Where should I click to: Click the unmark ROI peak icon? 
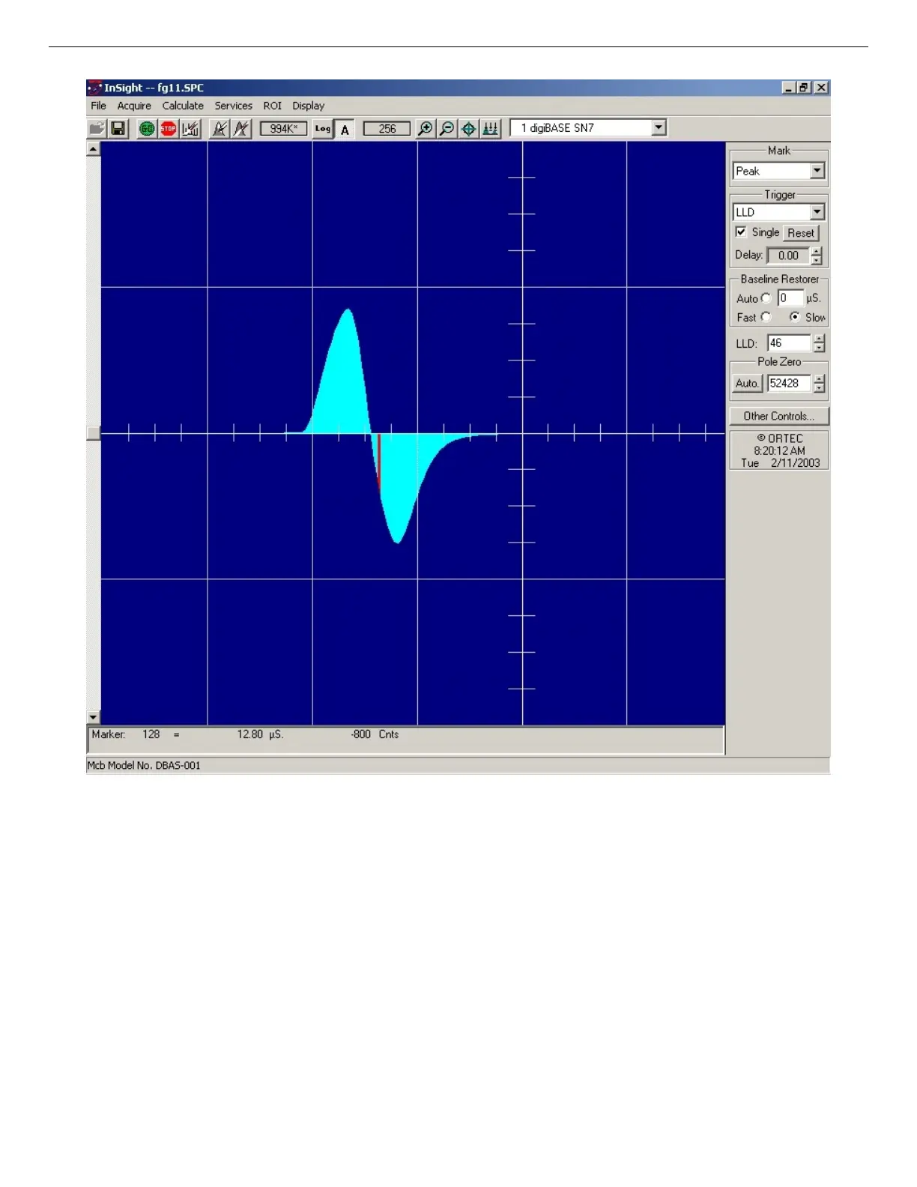pos(241,129)
